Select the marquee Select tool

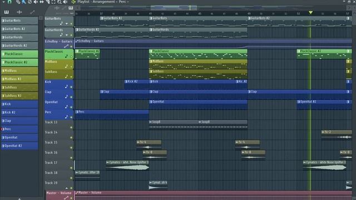click(53, 2)
